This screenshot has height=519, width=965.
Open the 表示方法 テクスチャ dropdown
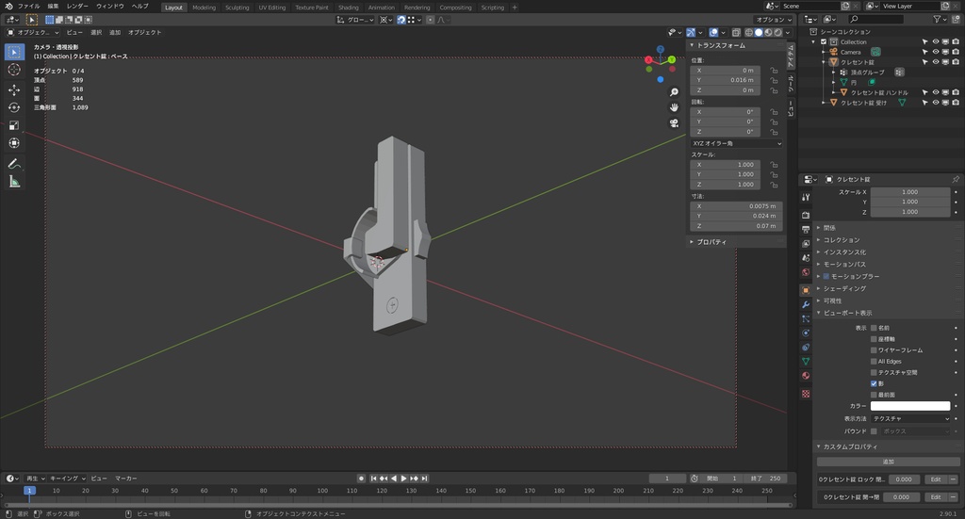coord(909,418)
